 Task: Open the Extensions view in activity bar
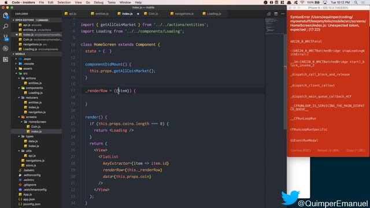tap(5, 59)
